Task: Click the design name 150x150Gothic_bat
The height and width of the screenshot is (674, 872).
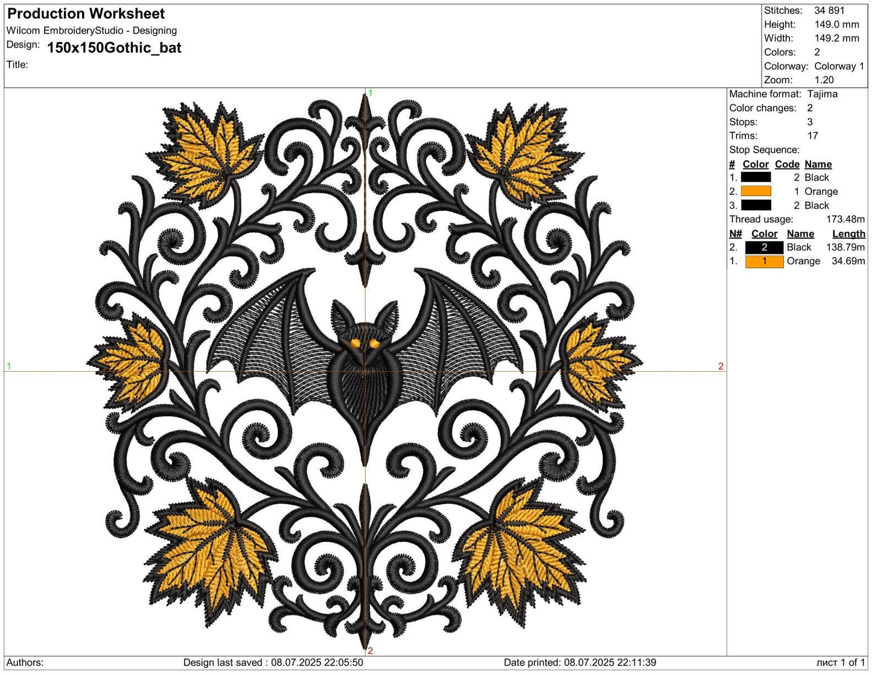Action: click(115, 48)
